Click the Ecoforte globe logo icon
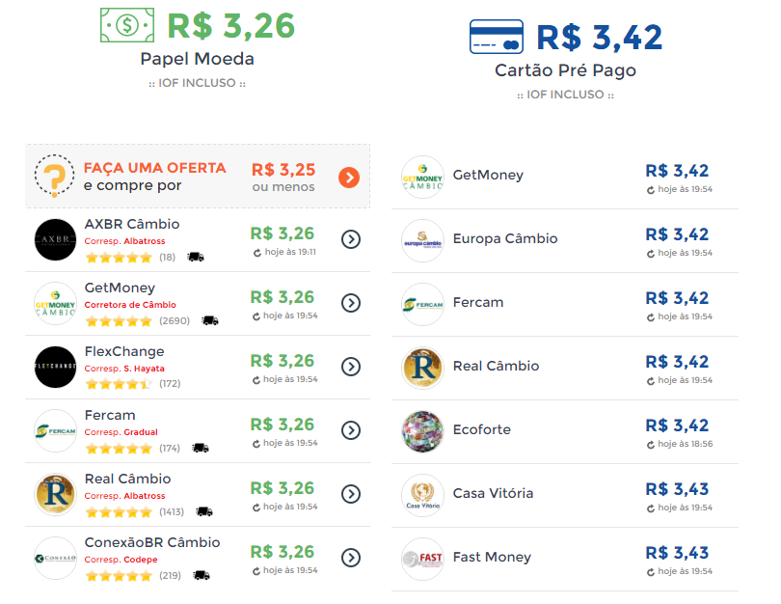The image size is (781, 604). 422,431
